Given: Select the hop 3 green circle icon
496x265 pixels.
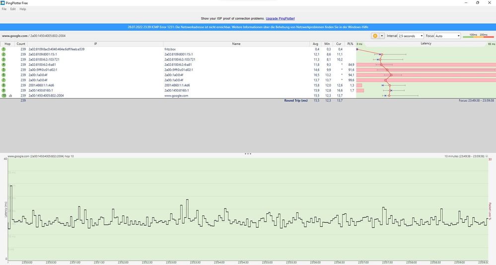Looking at the screenshot, I should tap(4, 59).
